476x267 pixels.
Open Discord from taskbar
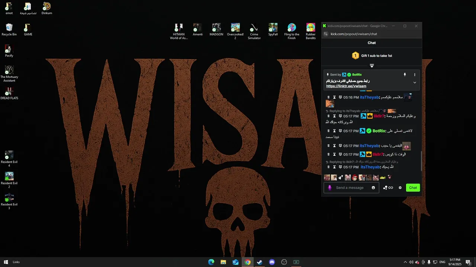pyautogui.click(x=272, y=262)
